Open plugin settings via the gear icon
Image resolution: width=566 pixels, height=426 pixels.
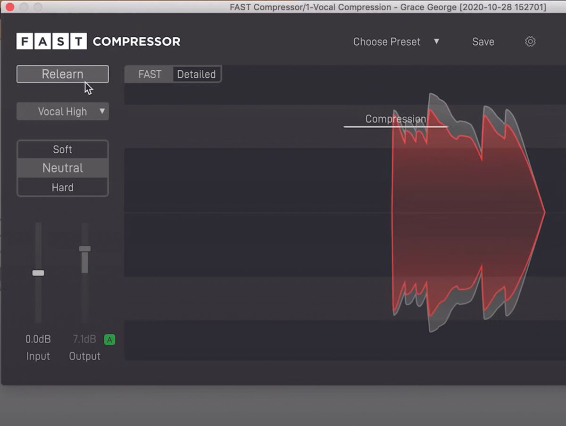click(x=529, y=41)
